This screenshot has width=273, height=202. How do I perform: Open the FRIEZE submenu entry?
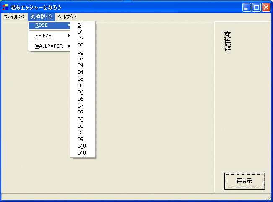tap(49, 36)
